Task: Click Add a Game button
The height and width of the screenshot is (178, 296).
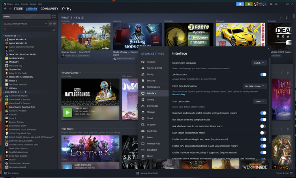Action: tap(11, 173)
